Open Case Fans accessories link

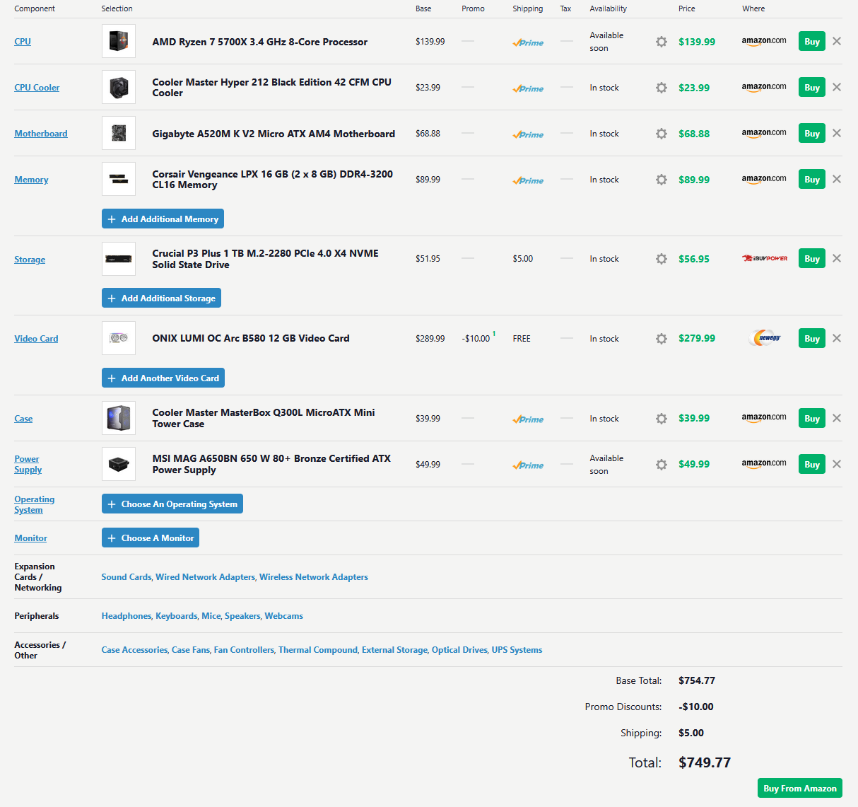pos(191,649)
